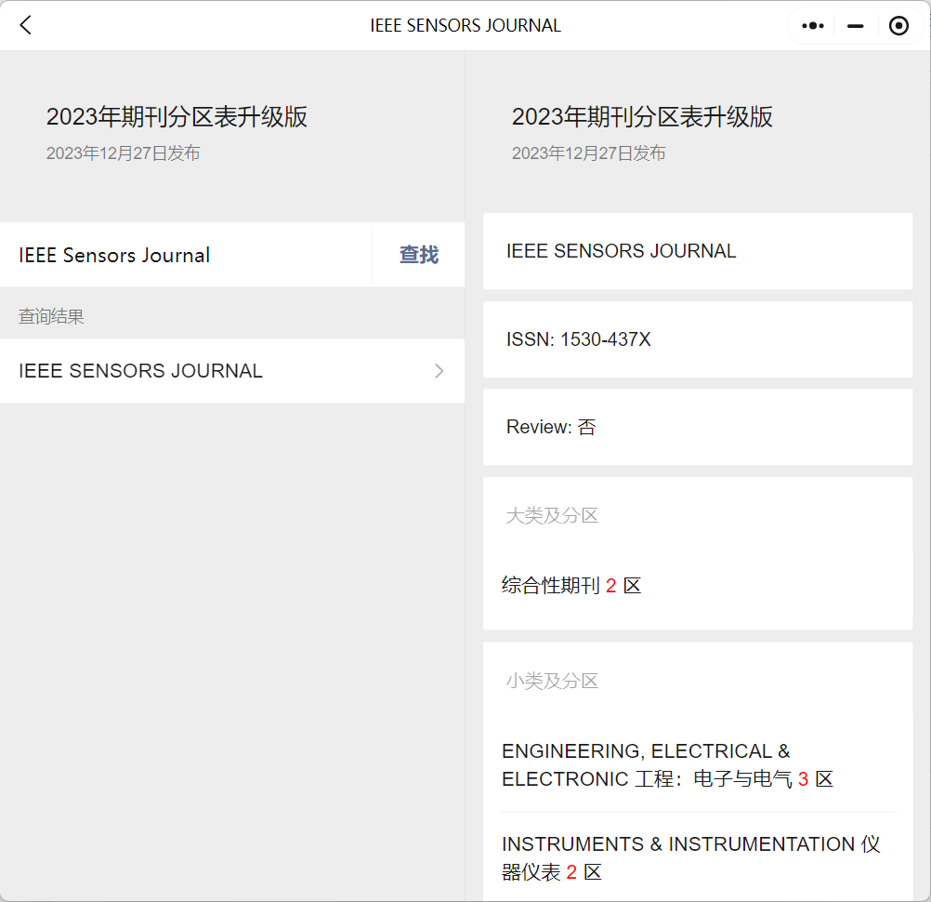Image resolution: width=931 pixels, height=902 pixels.
Task: Open the three-dot more options menu
Action: 813,26
